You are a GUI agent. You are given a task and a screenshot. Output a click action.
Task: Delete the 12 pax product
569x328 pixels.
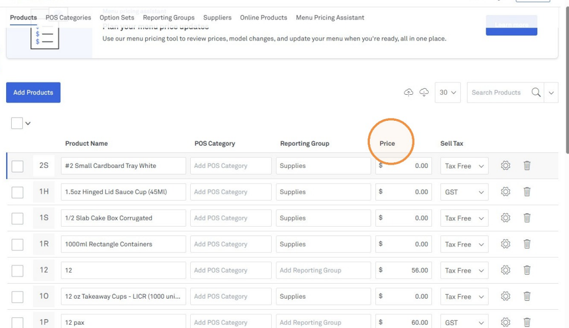point(527,322)
